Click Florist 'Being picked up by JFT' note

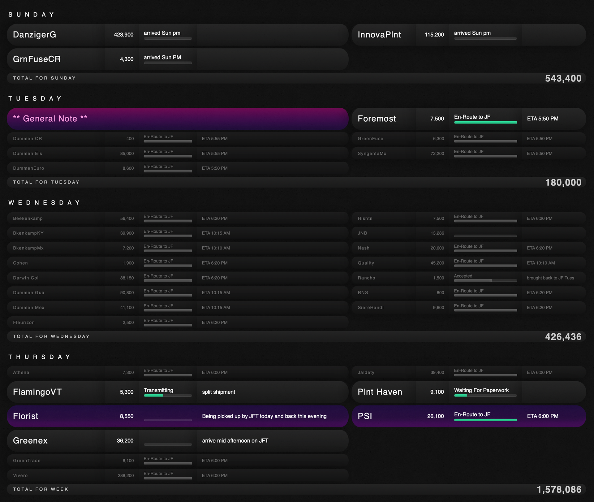point(264,416)
